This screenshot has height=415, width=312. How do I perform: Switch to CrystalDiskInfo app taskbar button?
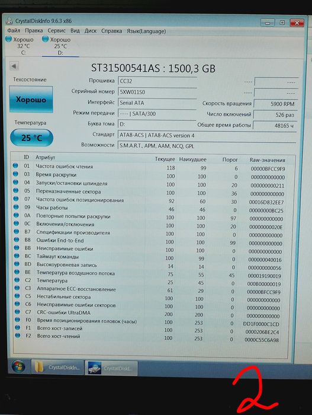111,368
